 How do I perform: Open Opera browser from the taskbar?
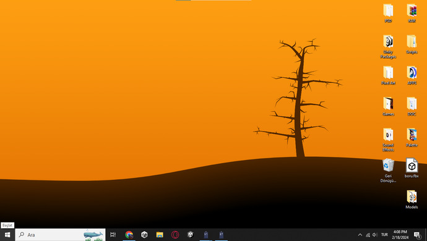(x=175, y=235)
